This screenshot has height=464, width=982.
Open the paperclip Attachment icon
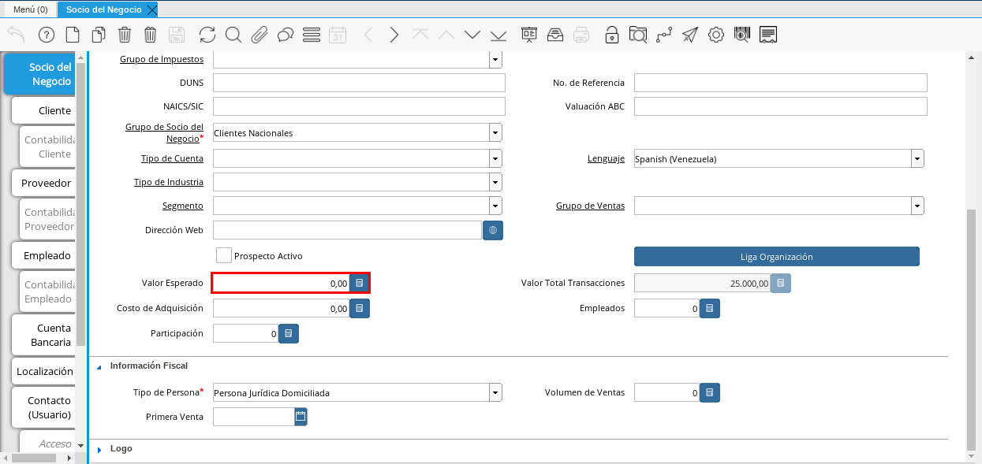click(x=260, y=35)
